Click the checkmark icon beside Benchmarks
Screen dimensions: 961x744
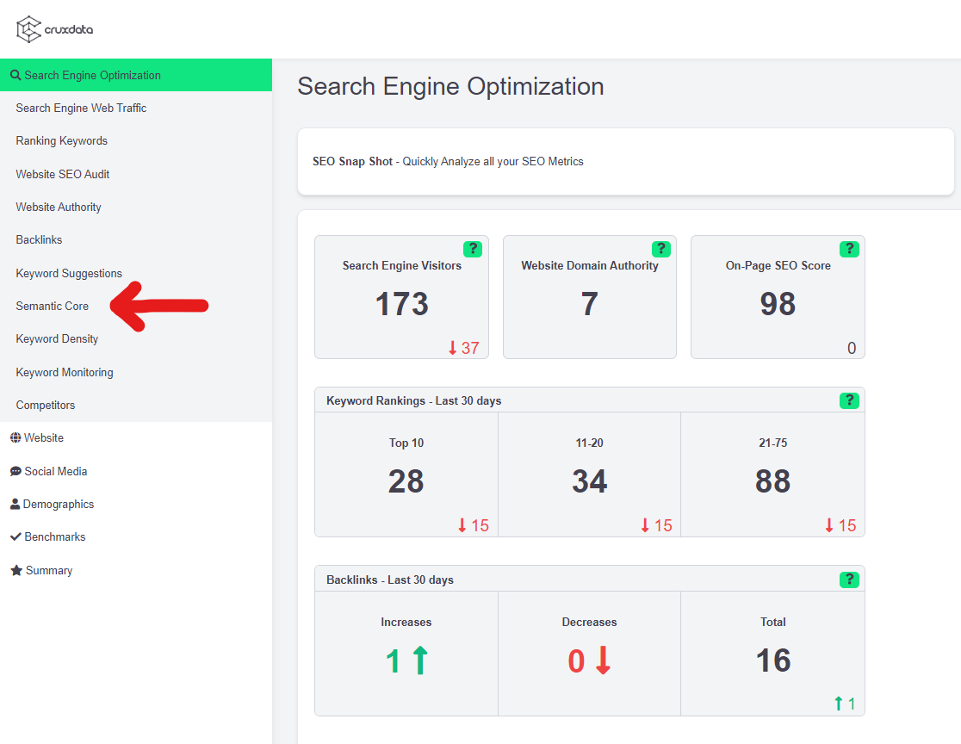(x=16, y=536)
